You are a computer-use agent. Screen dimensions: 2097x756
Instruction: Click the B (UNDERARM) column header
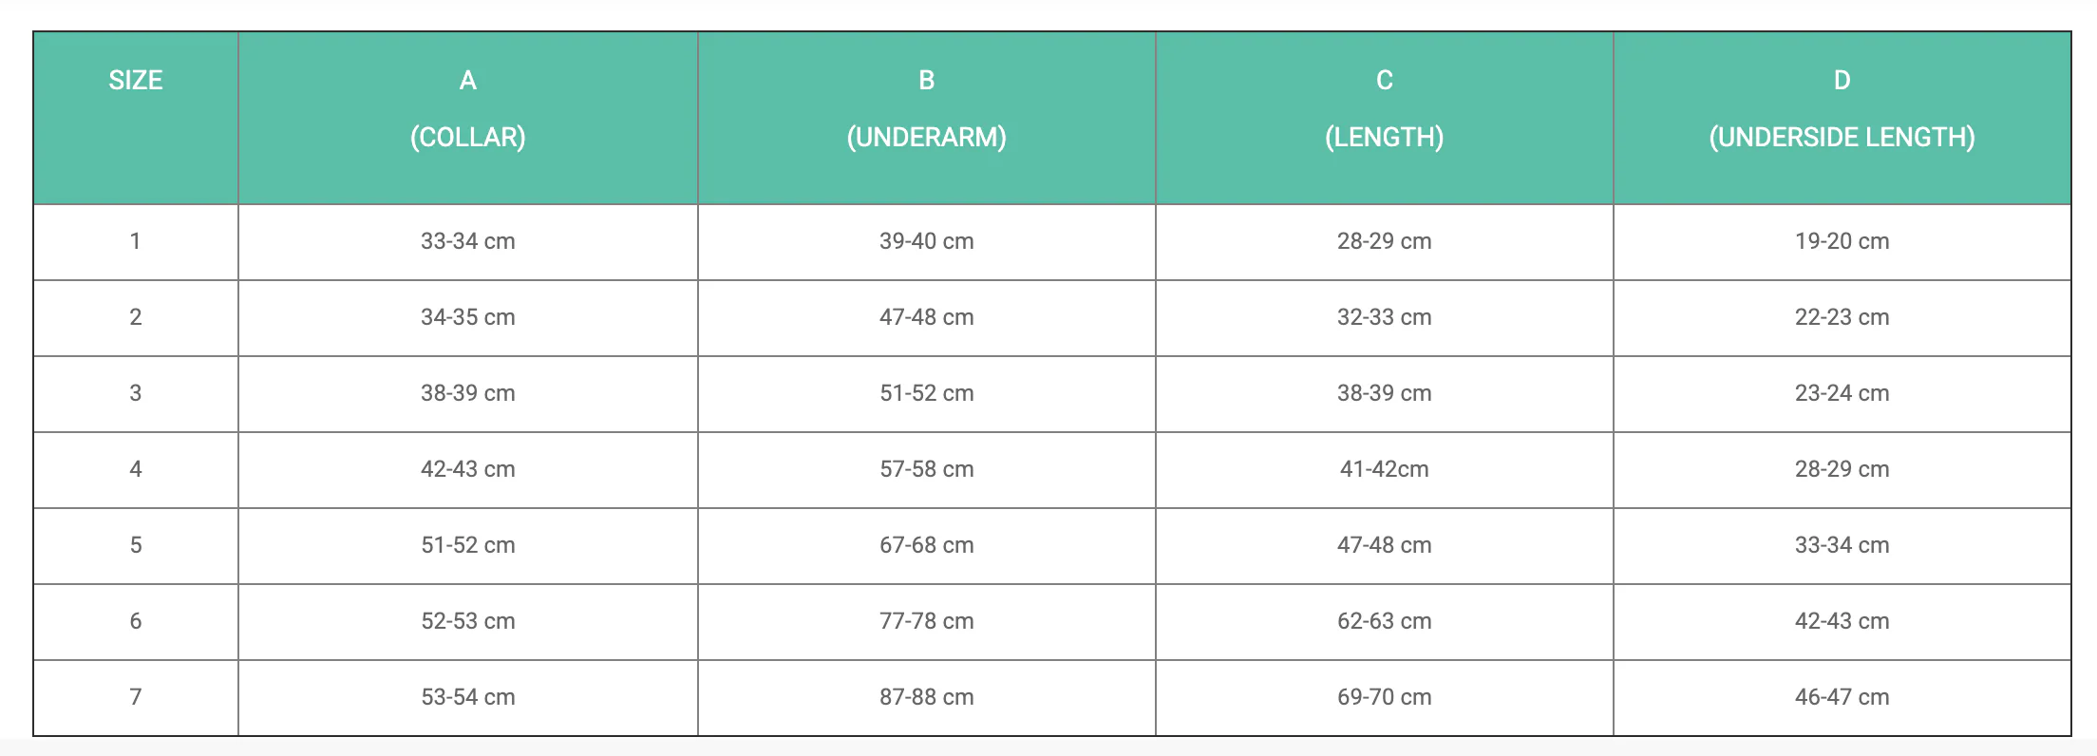(927, 118)
